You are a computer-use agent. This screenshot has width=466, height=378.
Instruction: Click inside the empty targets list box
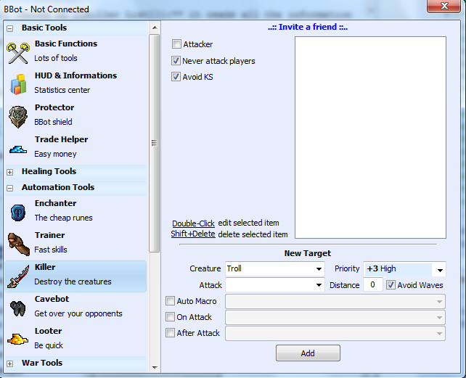370,137
